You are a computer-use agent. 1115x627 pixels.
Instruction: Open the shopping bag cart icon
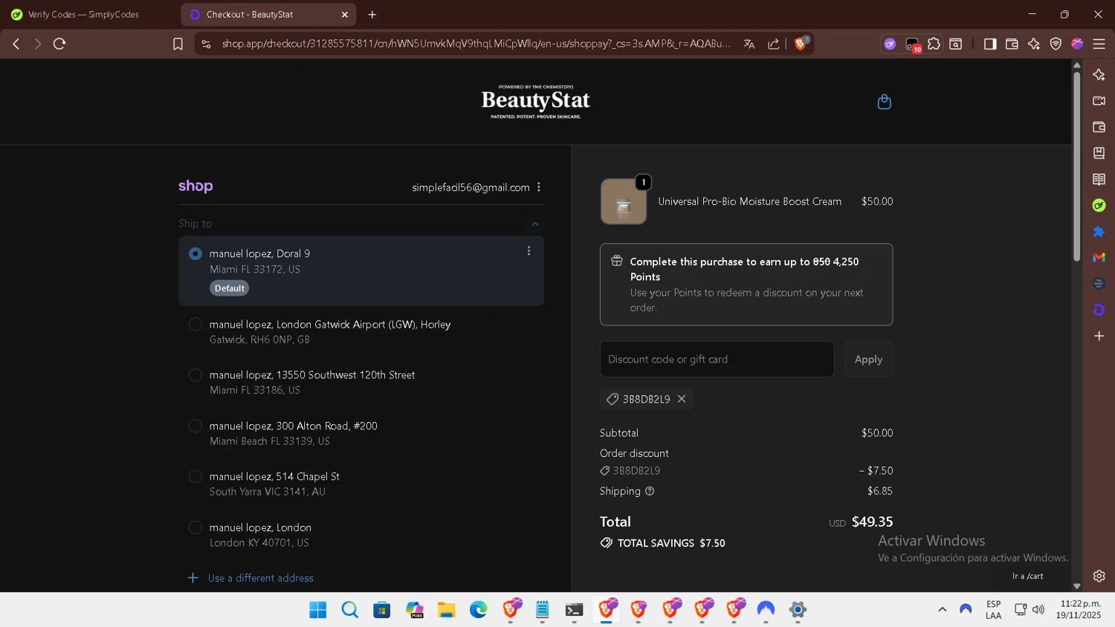[884, 102]
